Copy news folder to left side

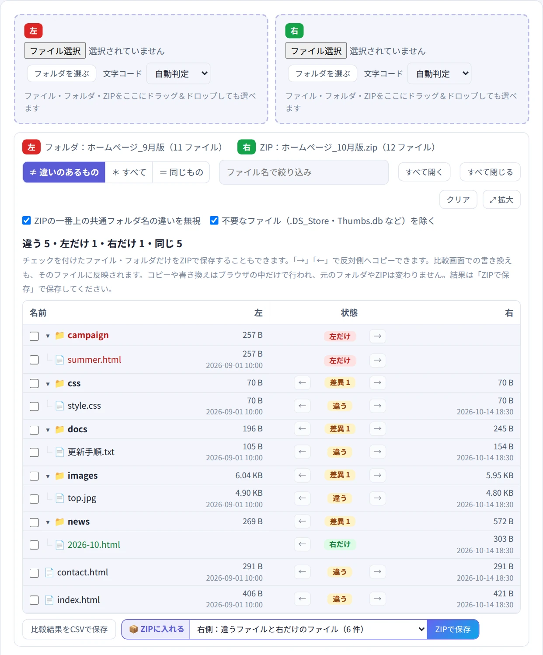coord(302,521)
